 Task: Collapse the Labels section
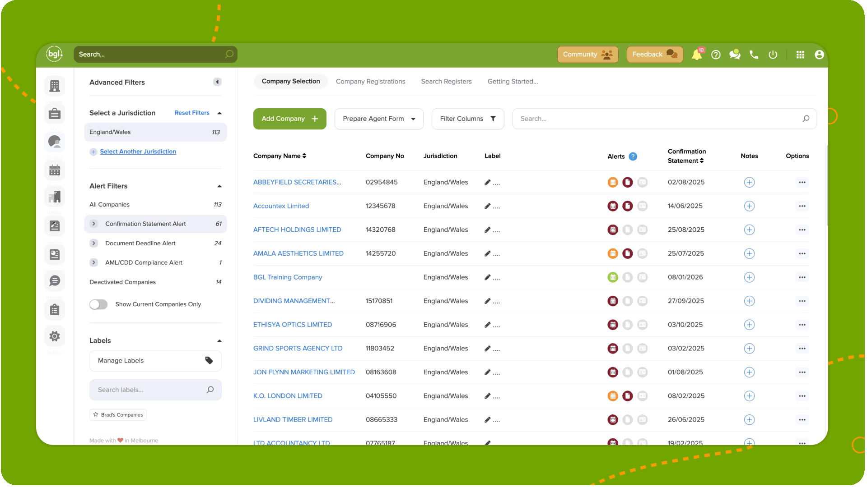pyautogui.click(x=219, y=341)
